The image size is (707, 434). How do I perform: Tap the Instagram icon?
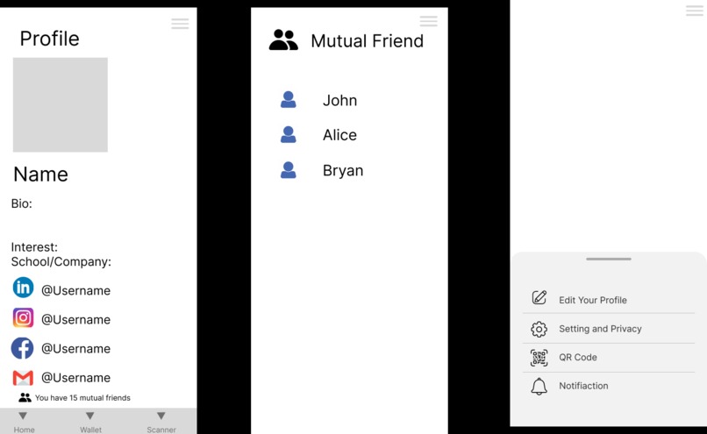23,317
